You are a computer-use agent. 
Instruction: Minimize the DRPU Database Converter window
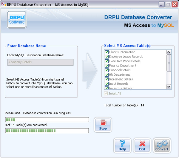pyautogui.click(x=161, y=5)
